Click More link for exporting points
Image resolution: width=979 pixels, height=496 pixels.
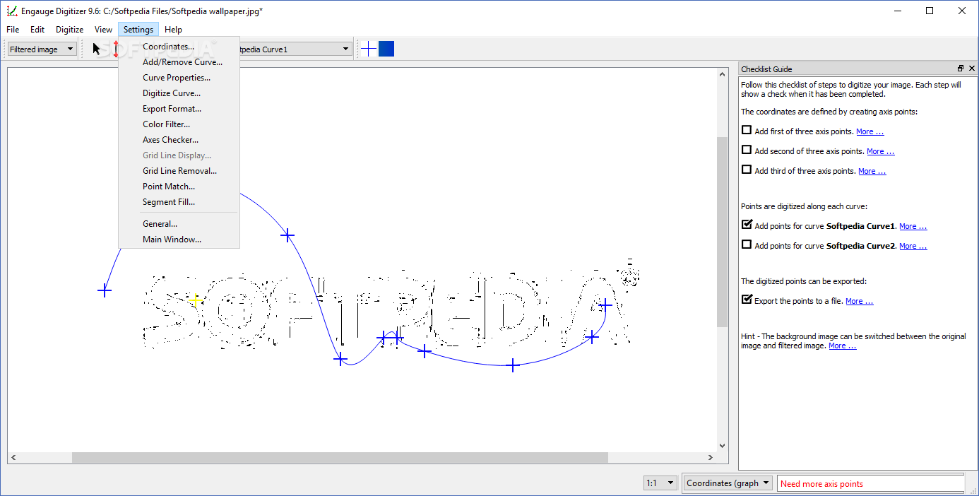[859, 301]
